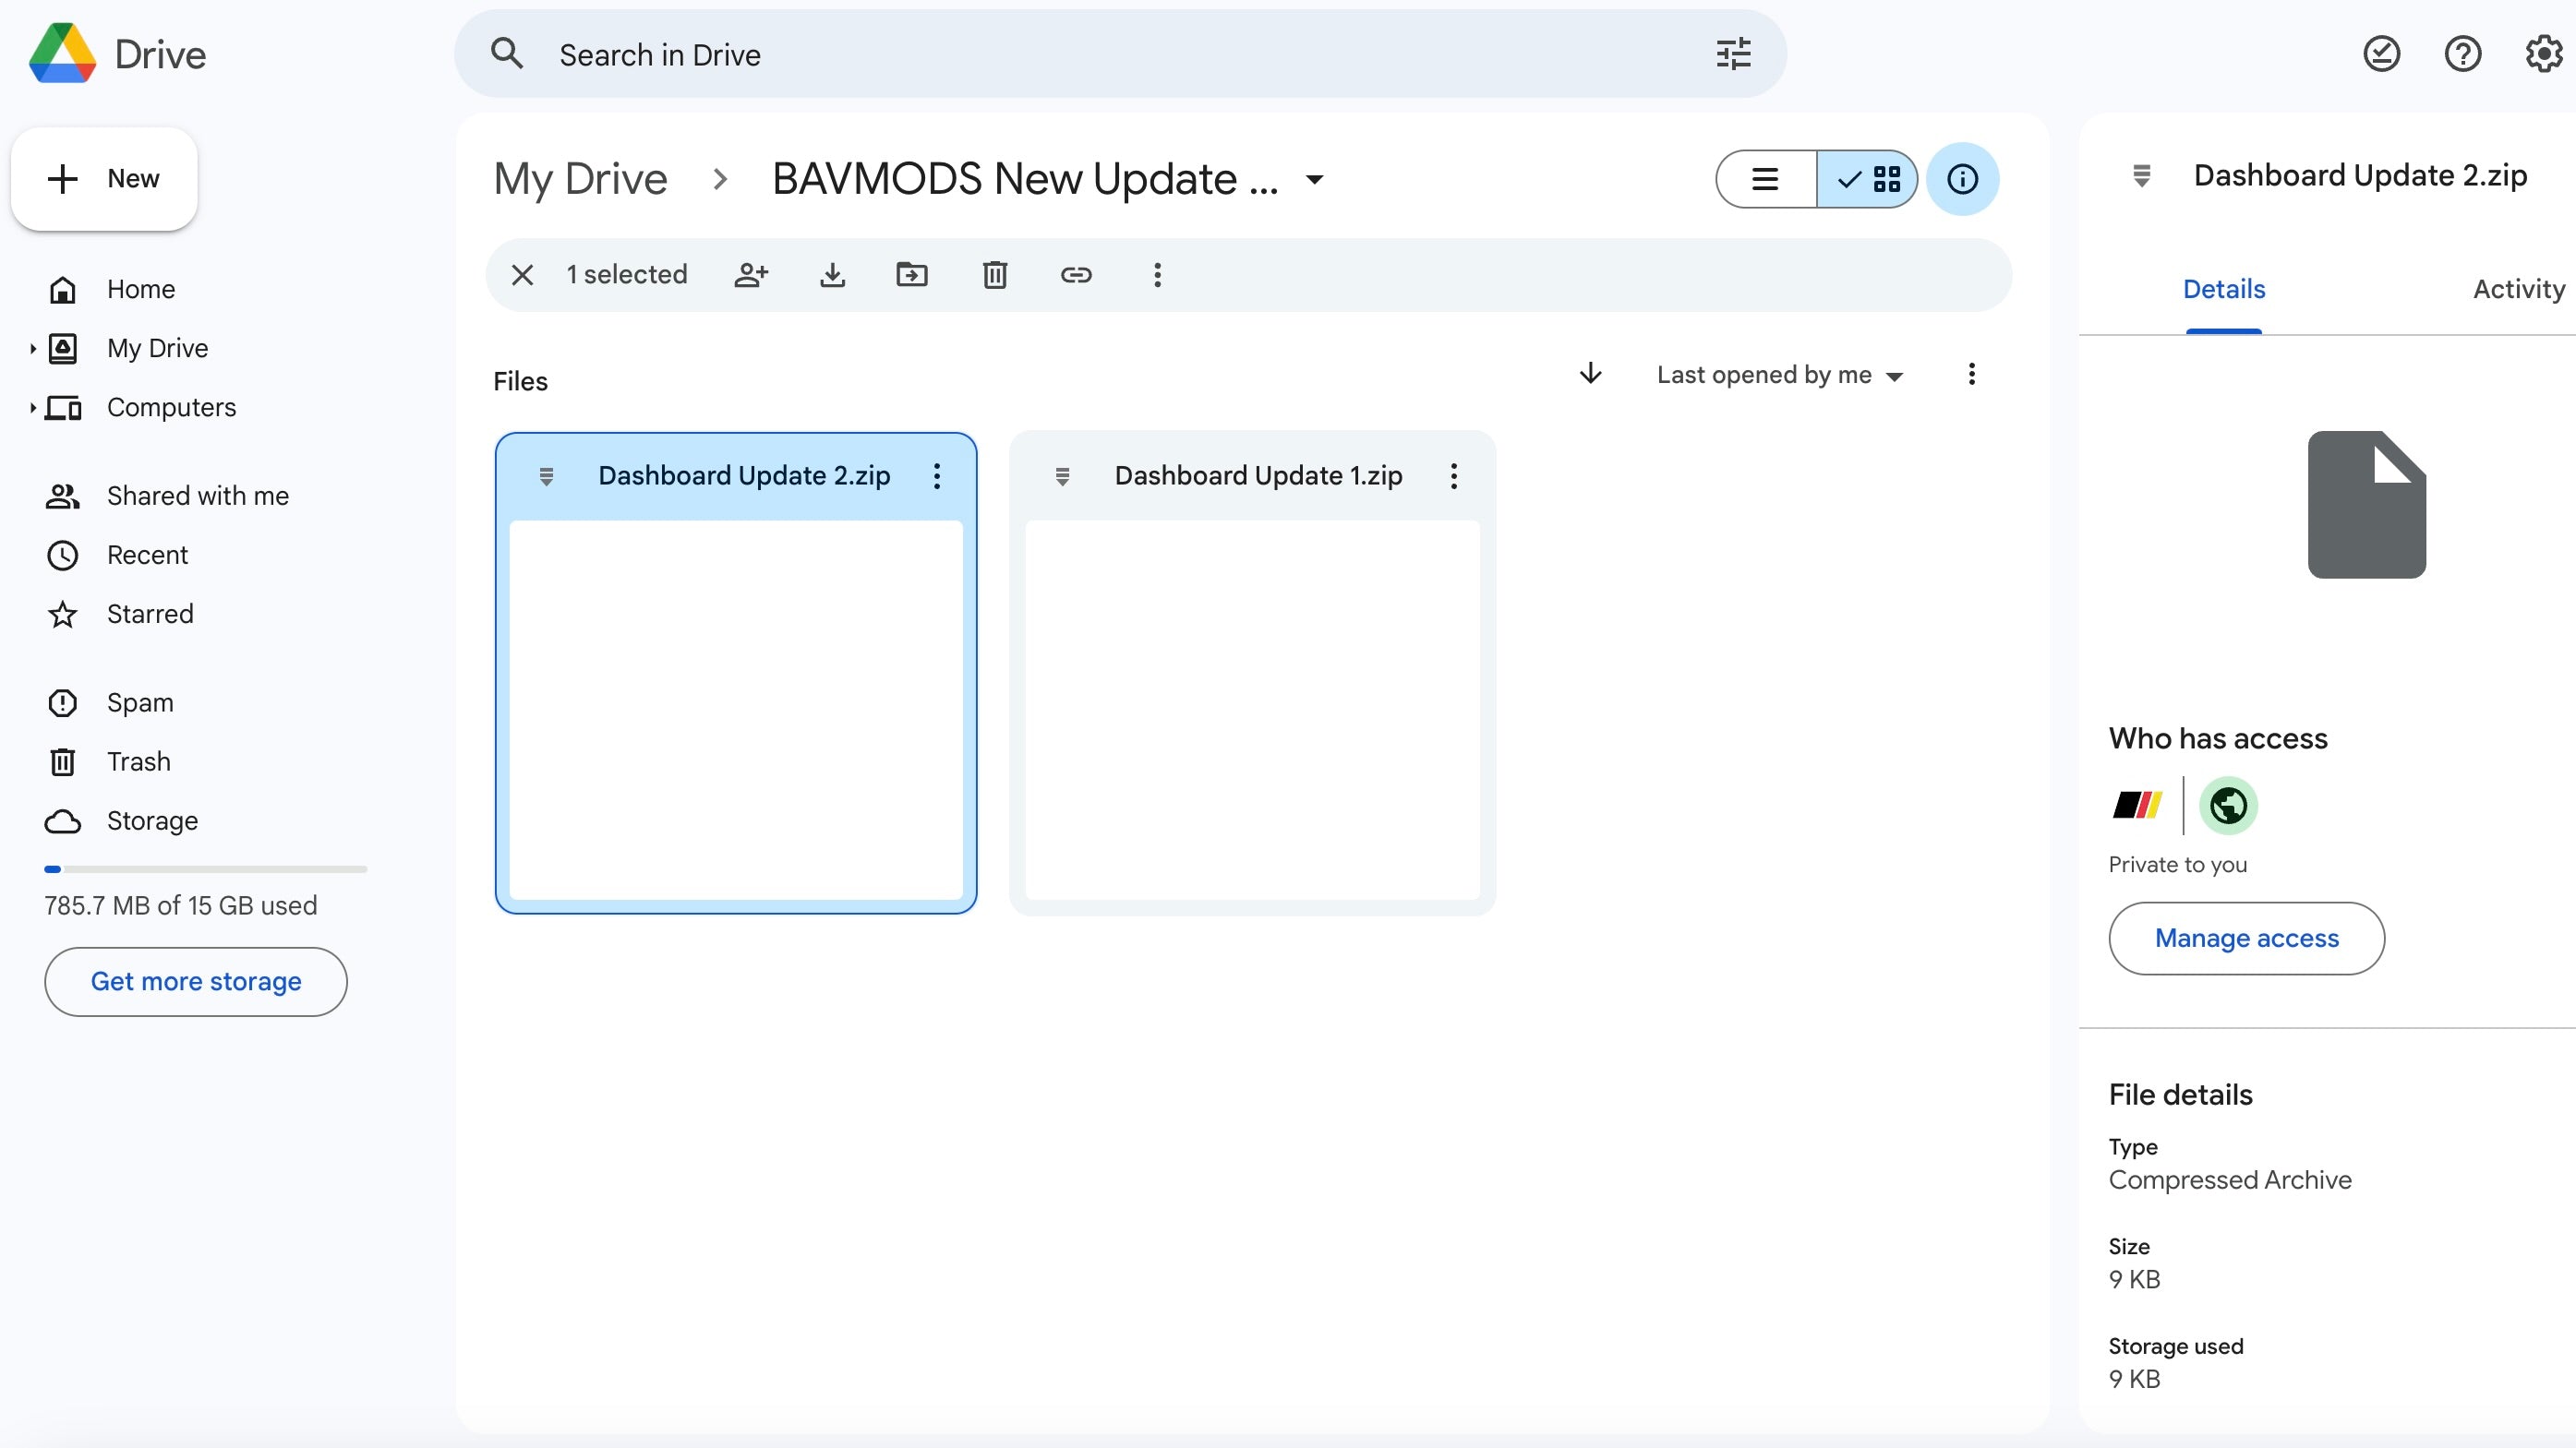This screenshot has width=2576, height=1448.
Task: Select the grid layout view toggle
Action: (1867, 179)
